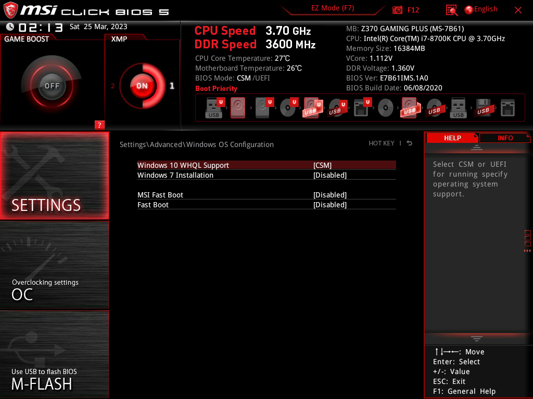Image resolution: width=533 pixels, height=399 pixels.
Task: Click the UEFI CD/DVD boot device icon
Action: coord(288,108)
